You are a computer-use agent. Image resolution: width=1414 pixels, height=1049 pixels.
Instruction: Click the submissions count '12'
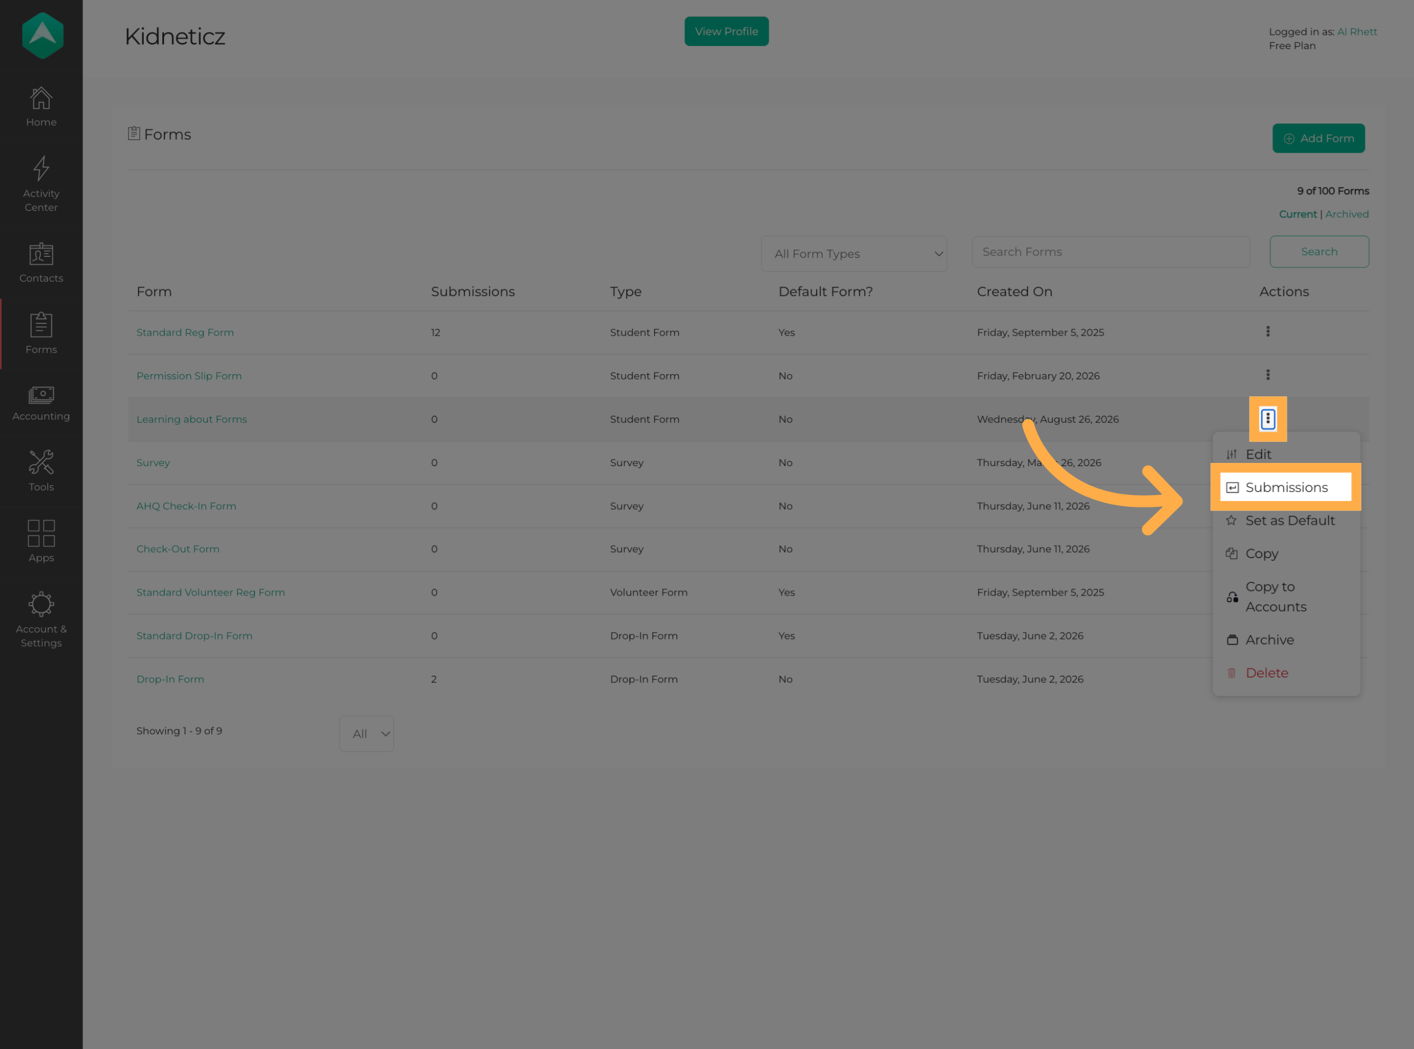(436, 333)
